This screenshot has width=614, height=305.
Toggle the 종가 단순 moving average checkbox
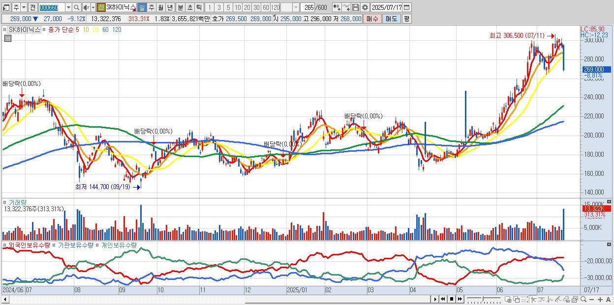point(45,29)
